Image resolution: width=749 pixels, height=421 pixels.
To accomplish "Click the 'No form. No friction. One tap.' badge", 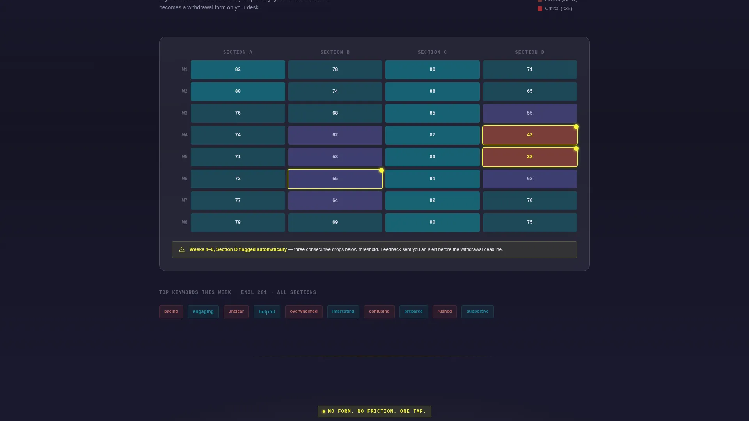I will point(374,412).
